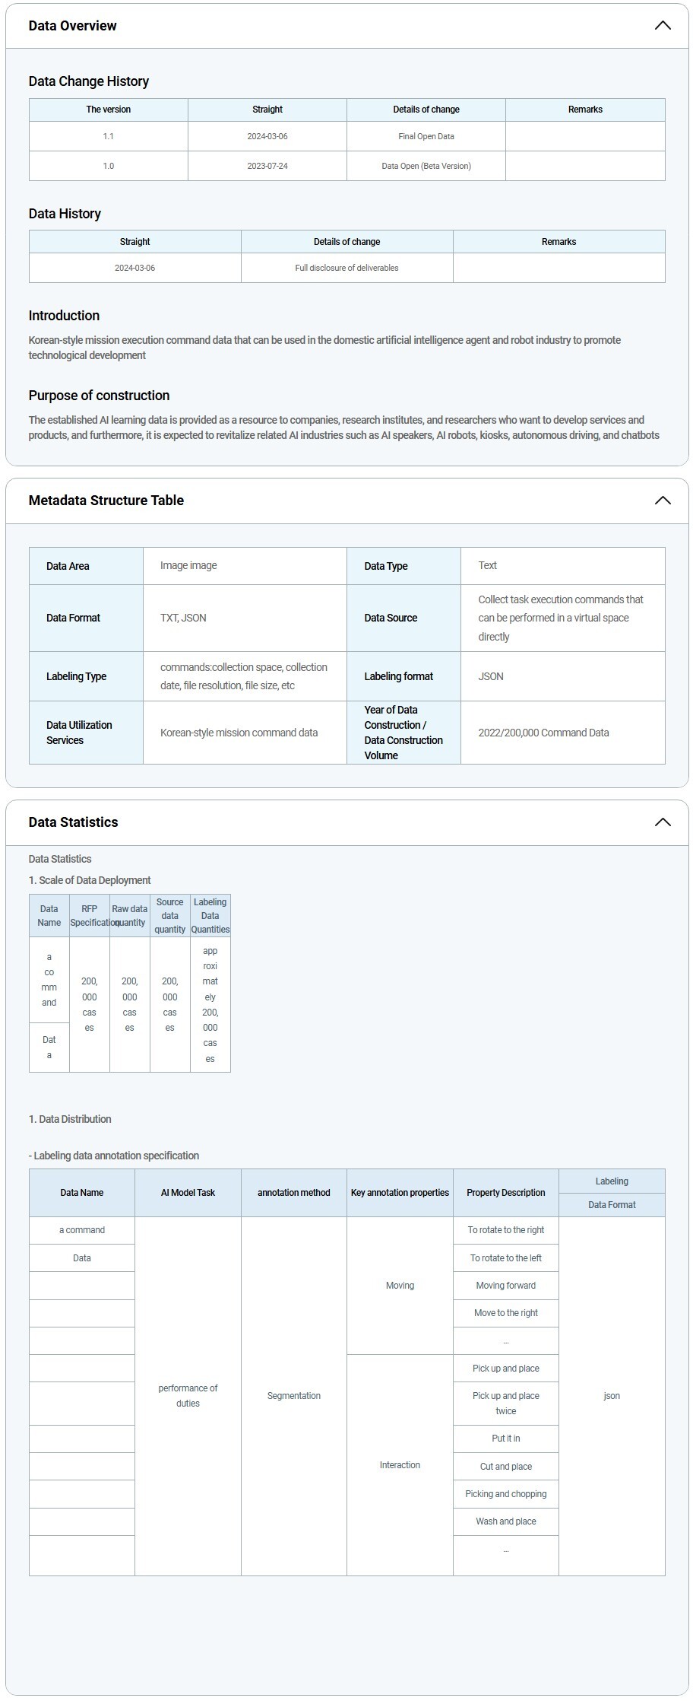Click the Segmentation annotation method cell
The height and width of the screenshot is (1701, 693).
[x=294, y=1396]
